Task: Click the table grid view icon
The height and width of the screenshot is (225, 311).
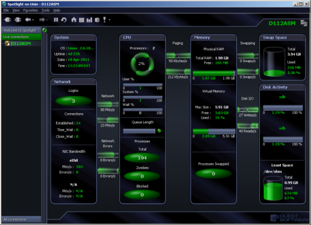Action: 82,19
